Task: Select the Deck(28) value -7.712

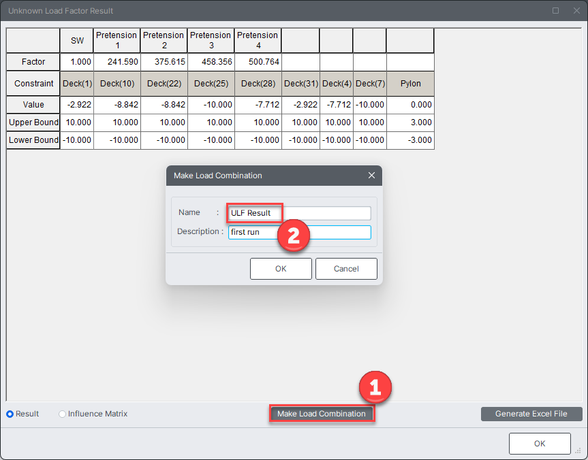Action: pos(258,105)
